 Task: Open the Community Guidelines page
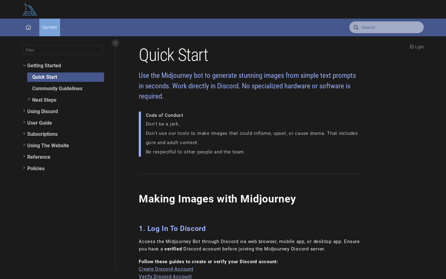(x=57, y=88)
